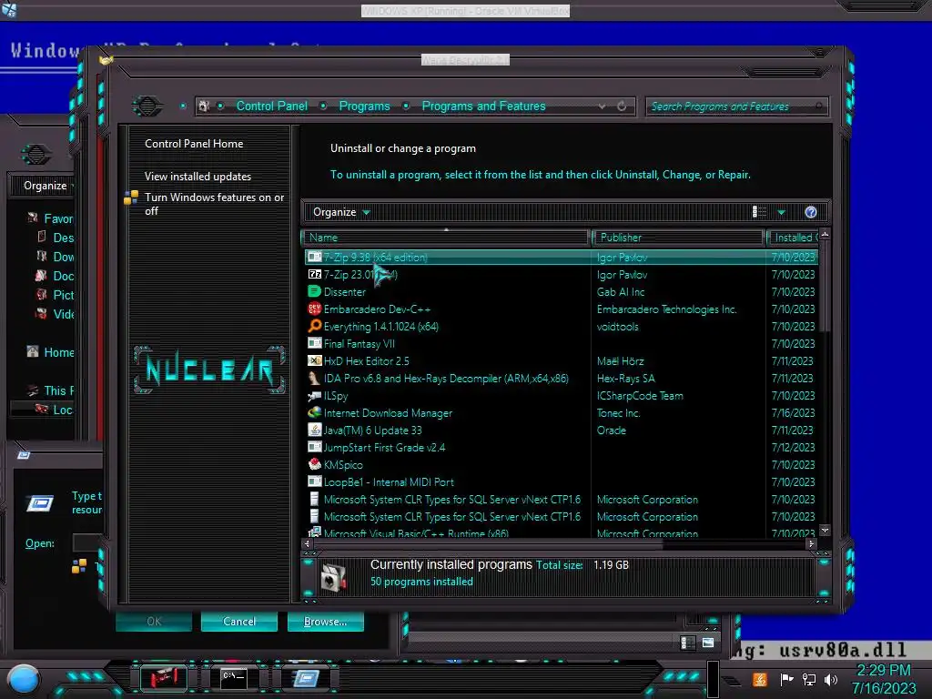Click the orange Java update tray icon

[x=760, y=679]
